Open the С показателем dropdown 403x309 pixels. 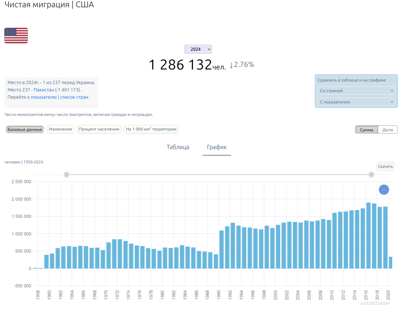(356, 102)
